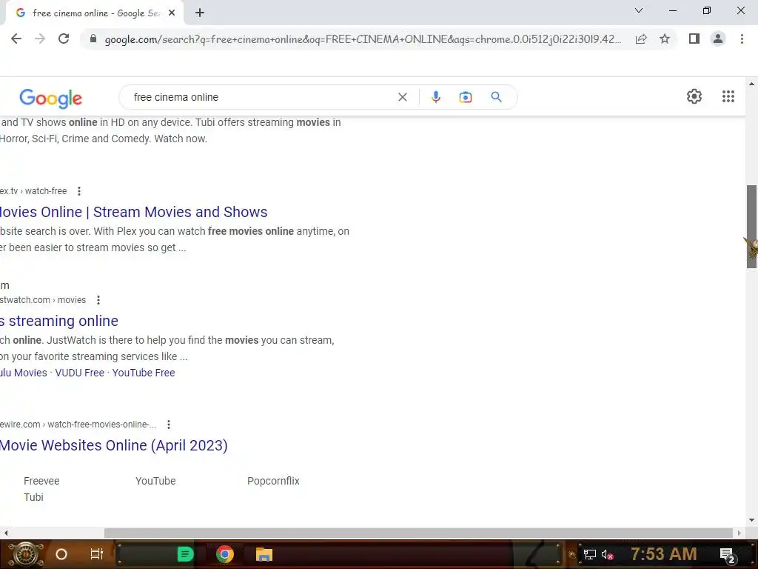Click the Popcornflix list item
758x569 pixels.
coord(274,481)
